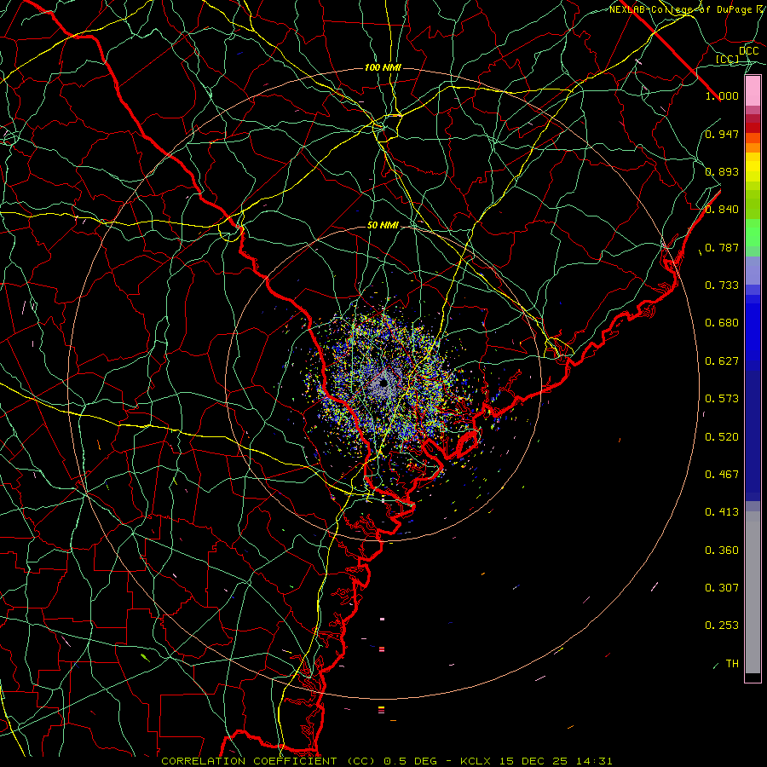Click the 0.413 color scale value
Viewport: 767px width, 767px height.
[722, 512]
